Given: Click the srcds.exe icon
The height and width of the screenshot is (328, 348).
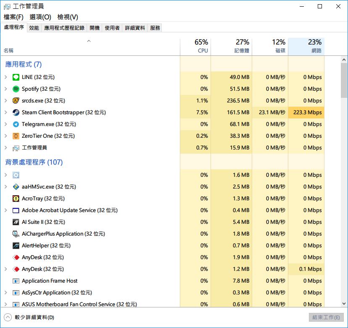Looking at the screenshot, I should tap(16, 101).
